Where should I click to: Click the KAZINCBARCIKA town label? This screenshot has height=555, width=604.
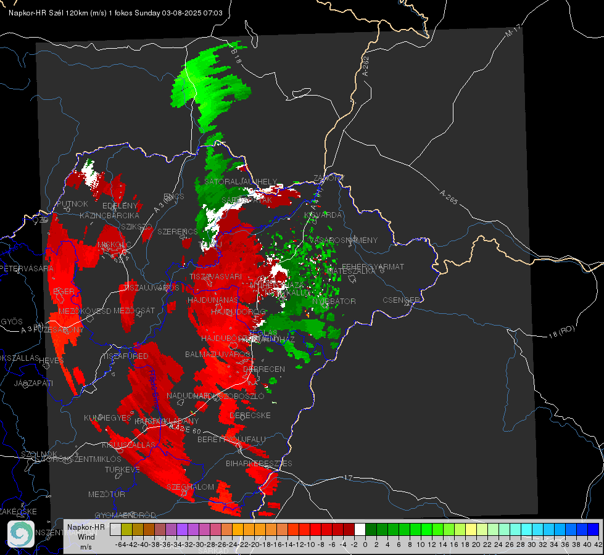109,216
